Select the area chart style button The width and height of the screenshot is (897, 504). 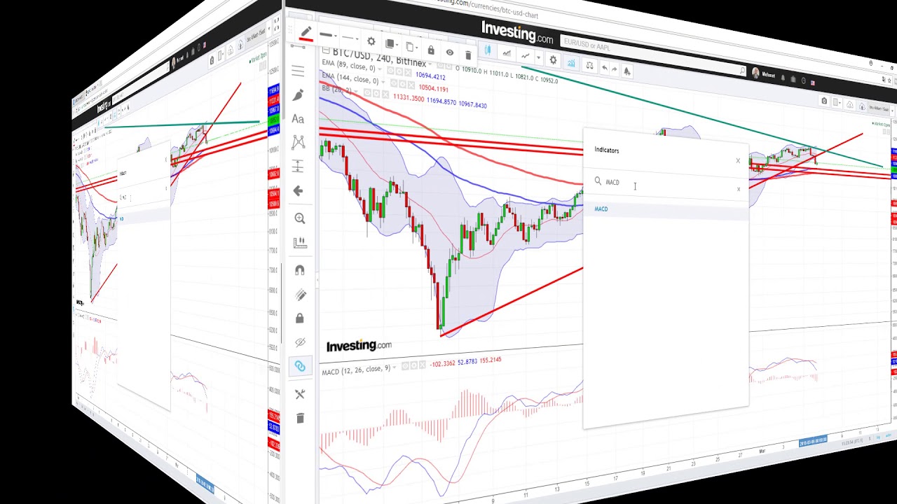click(x=506, y=54)
